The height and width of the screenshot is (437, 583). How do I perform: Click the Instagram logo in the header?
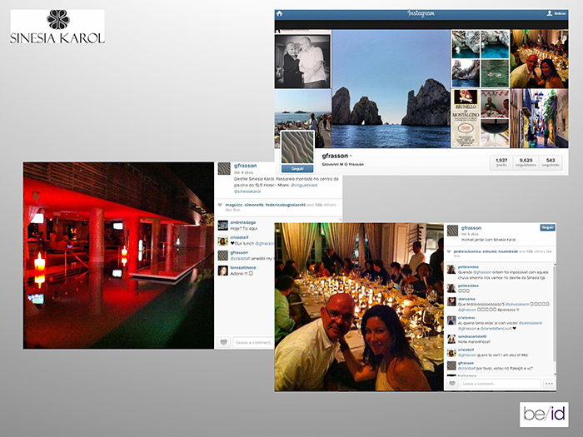(x=421, y=14)
